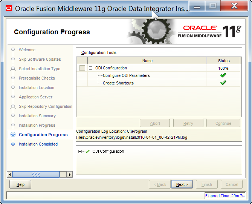Click the Elapsed Time readout
Screen dimensions: 252x204
coord(225,196)
